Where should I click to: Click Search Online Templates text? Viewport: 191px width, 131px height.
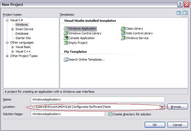pyautogui.click(x=87, y=59)
